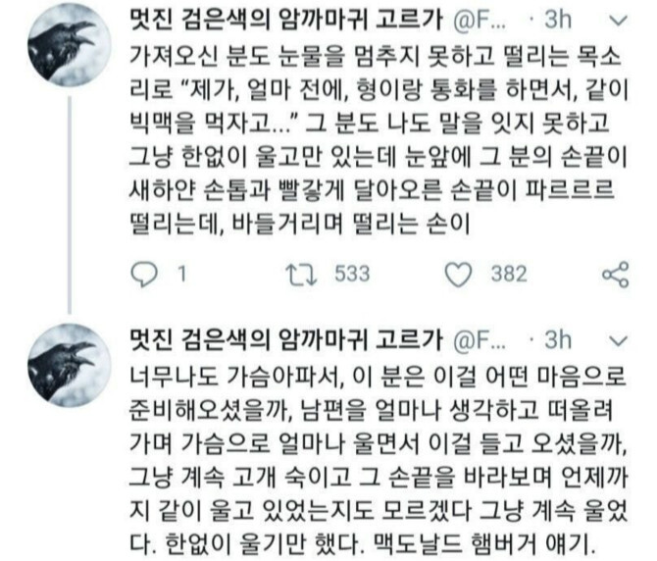Retweet the first tweet

coord(301,275)
